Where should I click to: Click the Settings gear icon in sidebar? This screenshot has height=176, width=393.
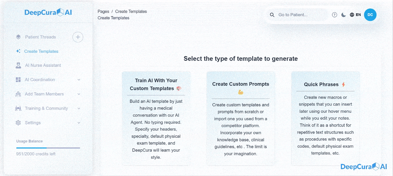pos(18,123)
